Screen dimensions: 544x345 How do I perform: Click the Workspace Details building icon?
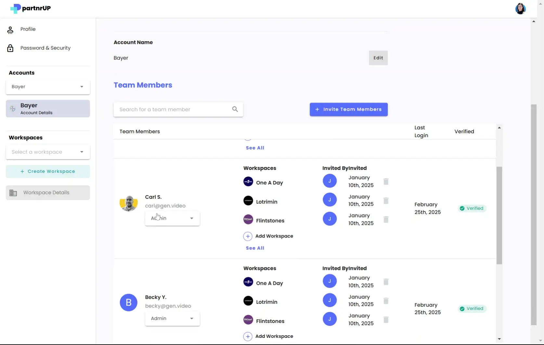[x=13, y=192]
